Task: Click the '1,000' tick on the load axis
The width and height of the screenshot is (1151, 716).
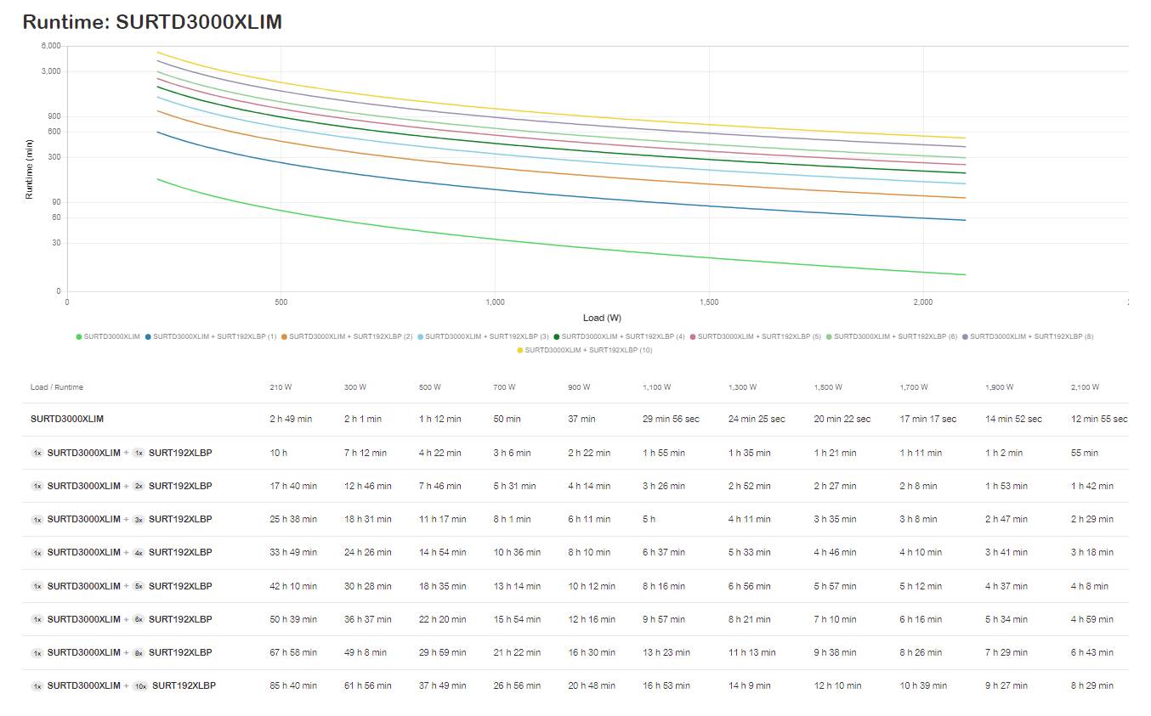Action: tap(495, 302)
